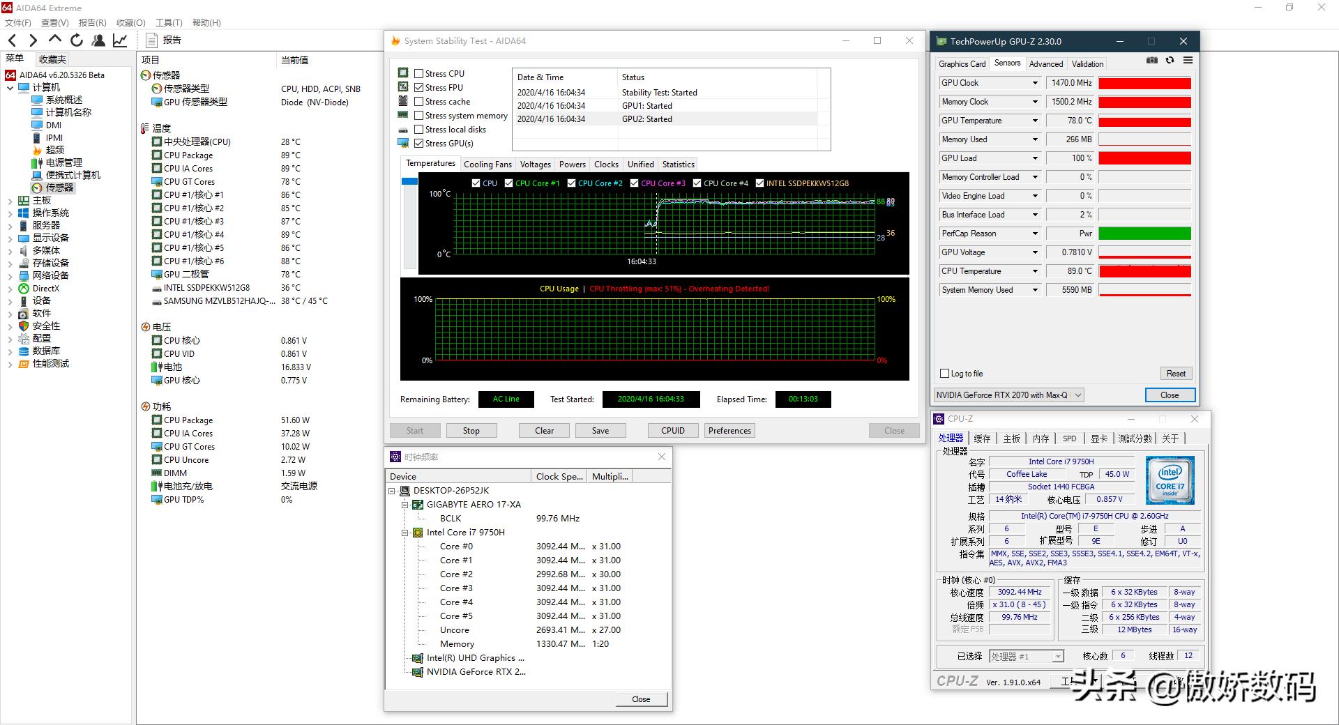This screenshot has height=725, width=1339.
Task: Enable the Stress CPU checkbox
Action: 419,73
